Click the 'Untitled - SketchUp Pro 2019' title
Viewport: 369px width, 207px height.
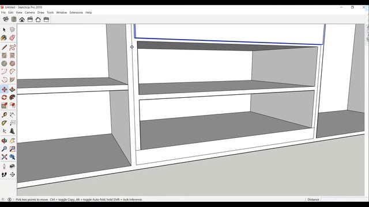(24, 7)
